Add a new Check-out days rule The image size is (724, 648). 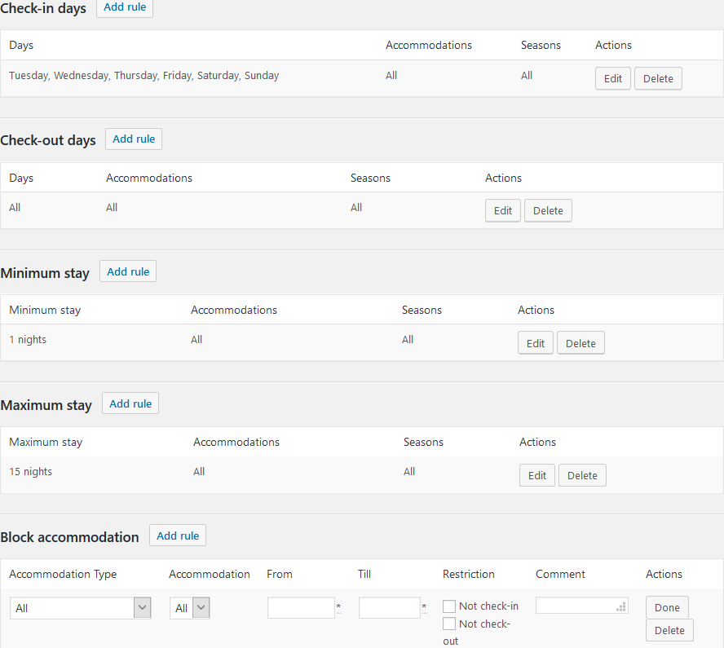point(134,139)
